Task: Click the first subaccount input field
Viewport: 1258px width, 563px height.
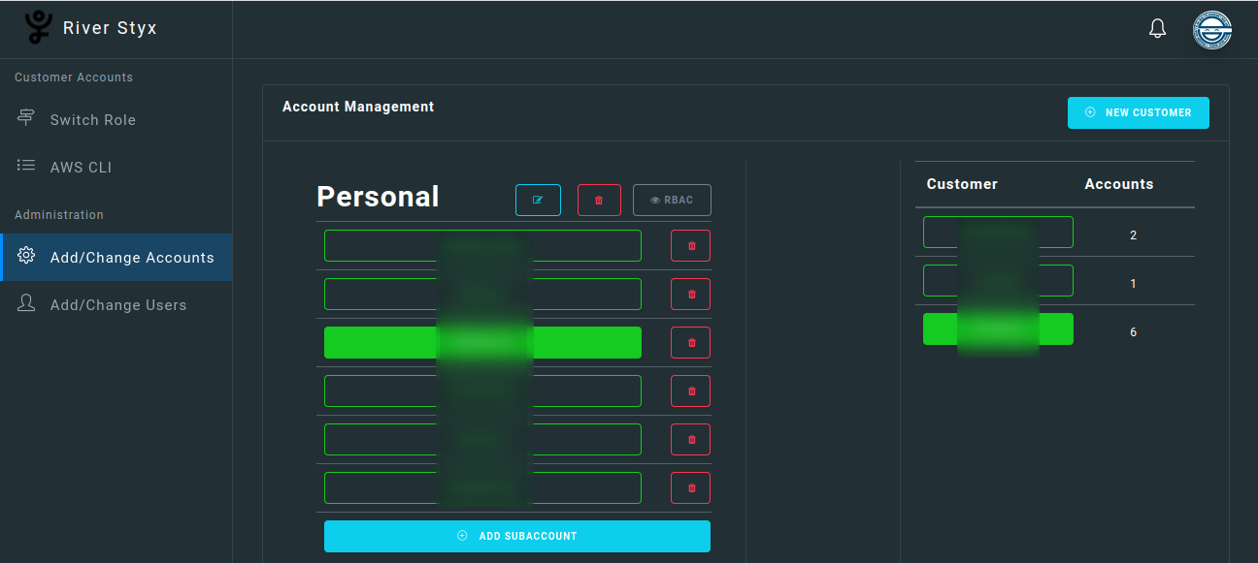Action: [x=482, y=245]
